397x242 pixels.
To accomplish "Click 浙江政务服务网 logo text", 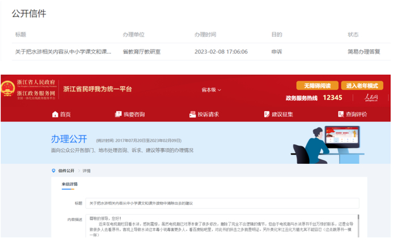I will pyautogui.click(x=36, y=94).
